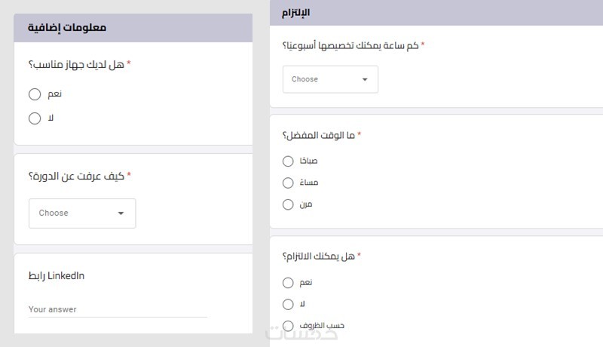Click the arrow icon on weekly hours dropdown
This screenshot has height=347, width=603.
coord(365,79)
